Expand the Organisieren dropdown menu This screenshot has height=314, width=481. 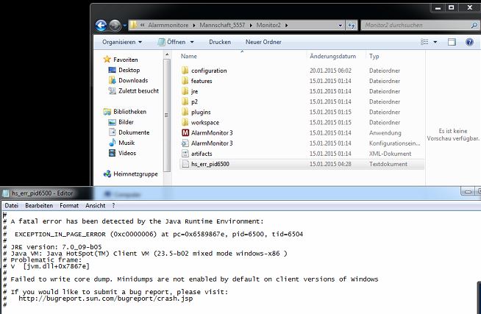coord(121,42)
